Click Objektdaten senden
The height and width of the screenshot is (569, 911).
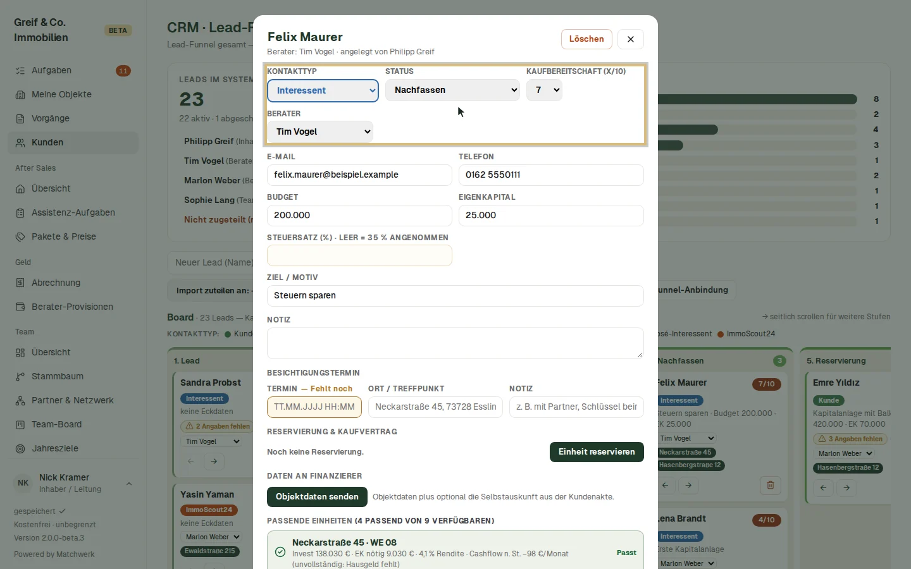click(x=317, y=497)
